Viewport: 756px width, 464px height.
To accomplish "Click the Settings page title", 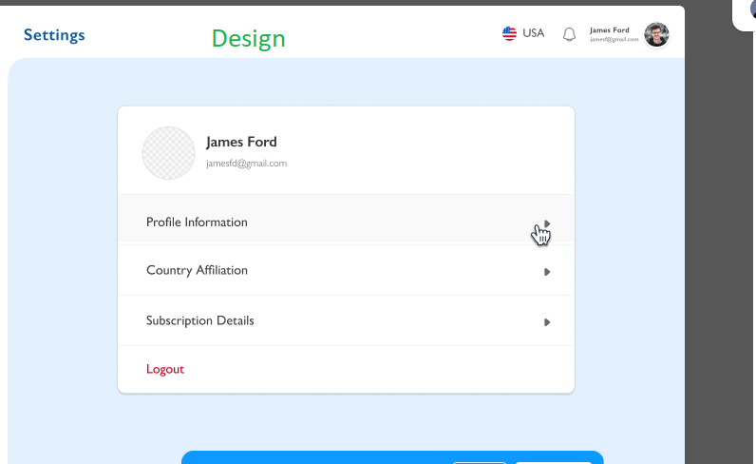I will [x=54, y=35].
